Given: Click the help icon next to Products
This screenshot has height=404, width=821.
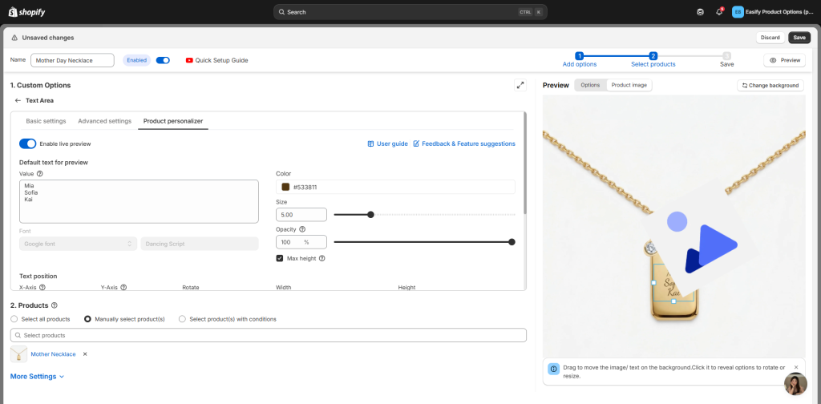Looking at the screenshot, I should pyautogui.click(x=55, y=305).
